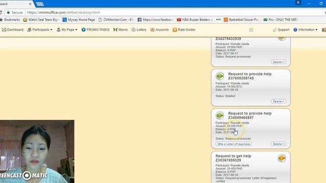Open Details for request Z34378433939
The height and width of the screenshot is (183, 326).
(279, 62)
